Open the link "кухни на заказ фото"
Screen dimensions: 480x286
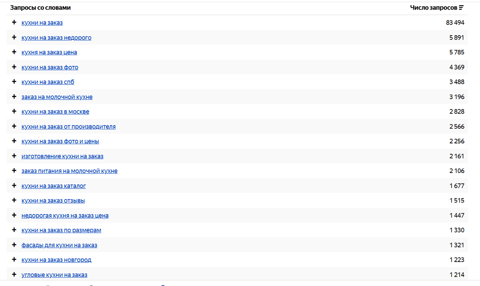pyautogui.click(x=50, y=67)
